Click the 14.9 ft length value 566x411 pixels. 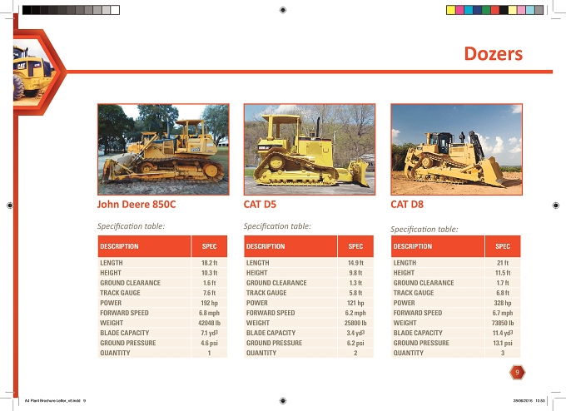pyautogui.click(x=355, y=263)
